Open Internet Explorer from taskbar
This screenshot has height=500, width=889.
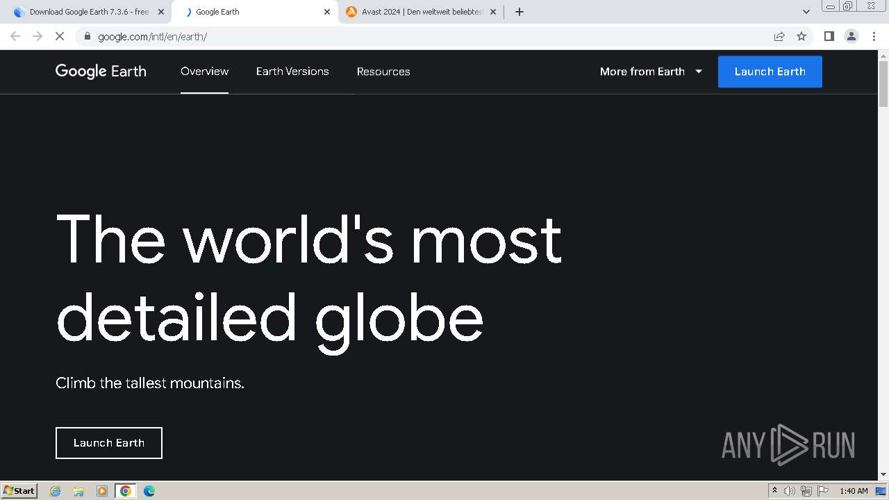55,491
